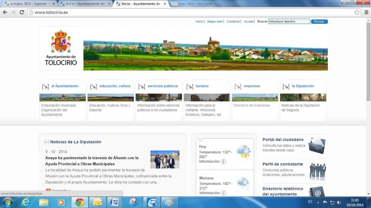Open the servicios publicos menu section
Viewport: 371px width, 208px height.
pos(162,86)
